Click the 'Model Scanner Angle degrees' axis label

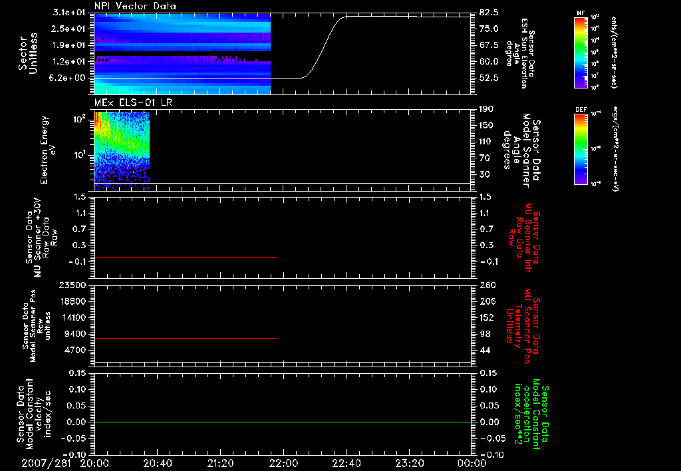tap(523, 150)
